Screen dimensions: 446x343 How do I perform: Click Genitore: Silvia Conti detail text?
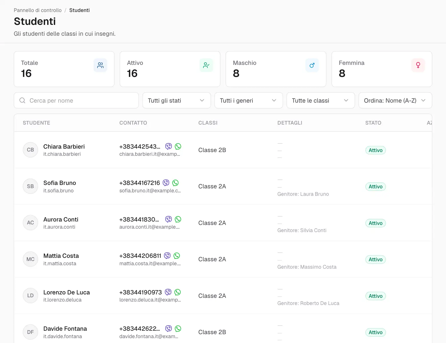coord(302,230)
